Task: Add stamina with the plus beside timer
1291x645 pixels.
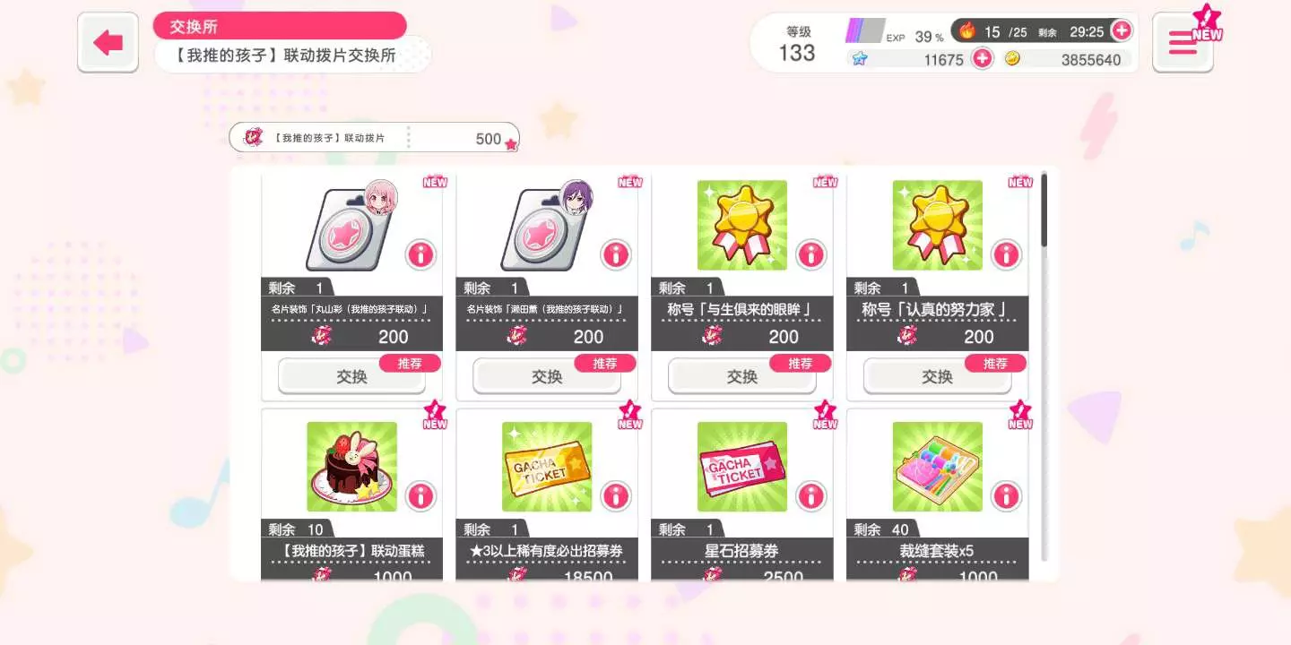Action: [x=1121, y=31]
